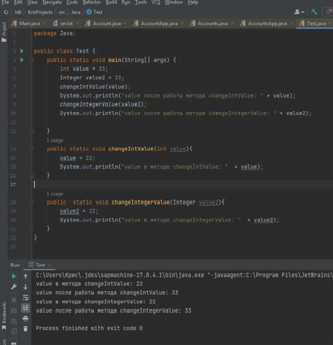Open the Code menu
333x345 pixels.
pos(72,2)
